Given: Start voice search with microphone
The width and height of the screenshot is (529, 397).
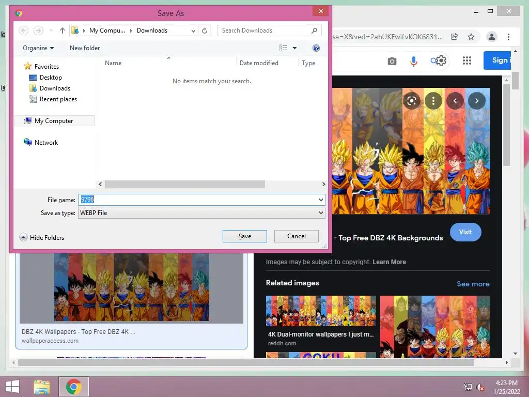Looking at the screenshot, I should point(414,61).
